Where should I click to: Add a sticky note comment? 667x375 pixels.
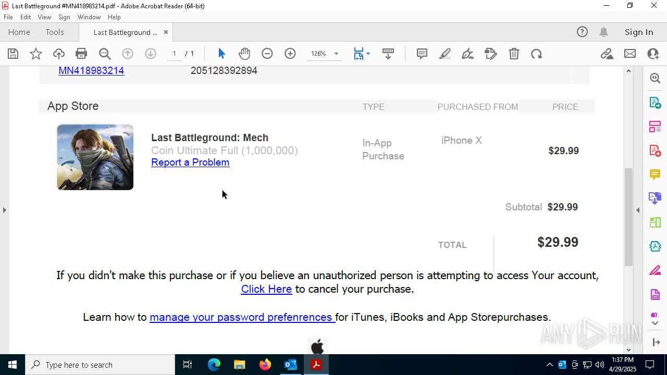(x=422, y=54)
